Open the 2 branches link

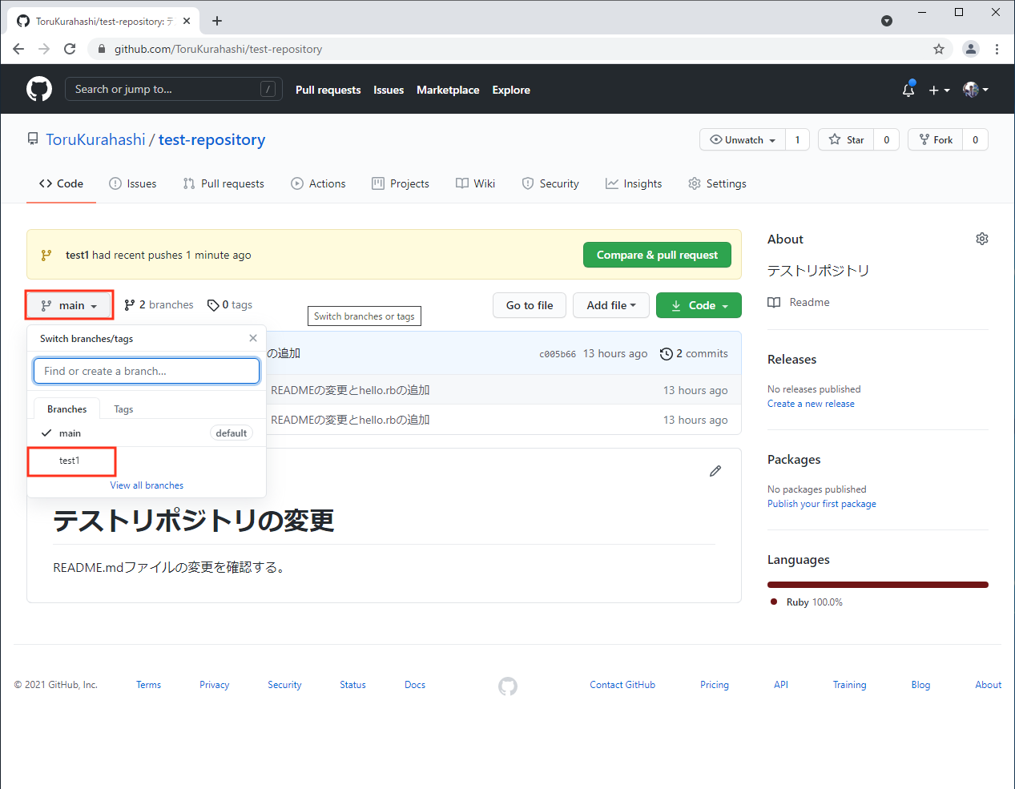tap(159, 305)
